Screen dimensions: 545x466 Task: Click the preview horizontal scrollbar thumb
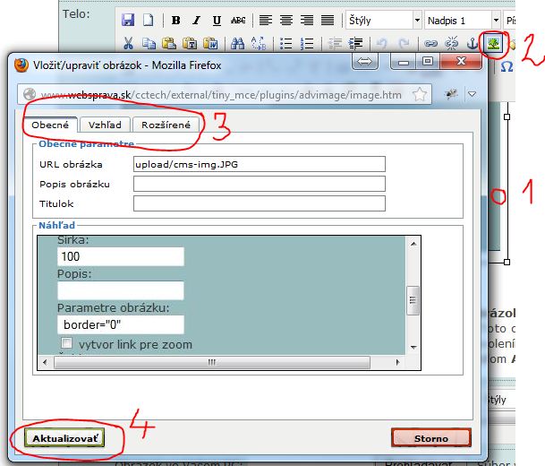click(x=212, y=362)
